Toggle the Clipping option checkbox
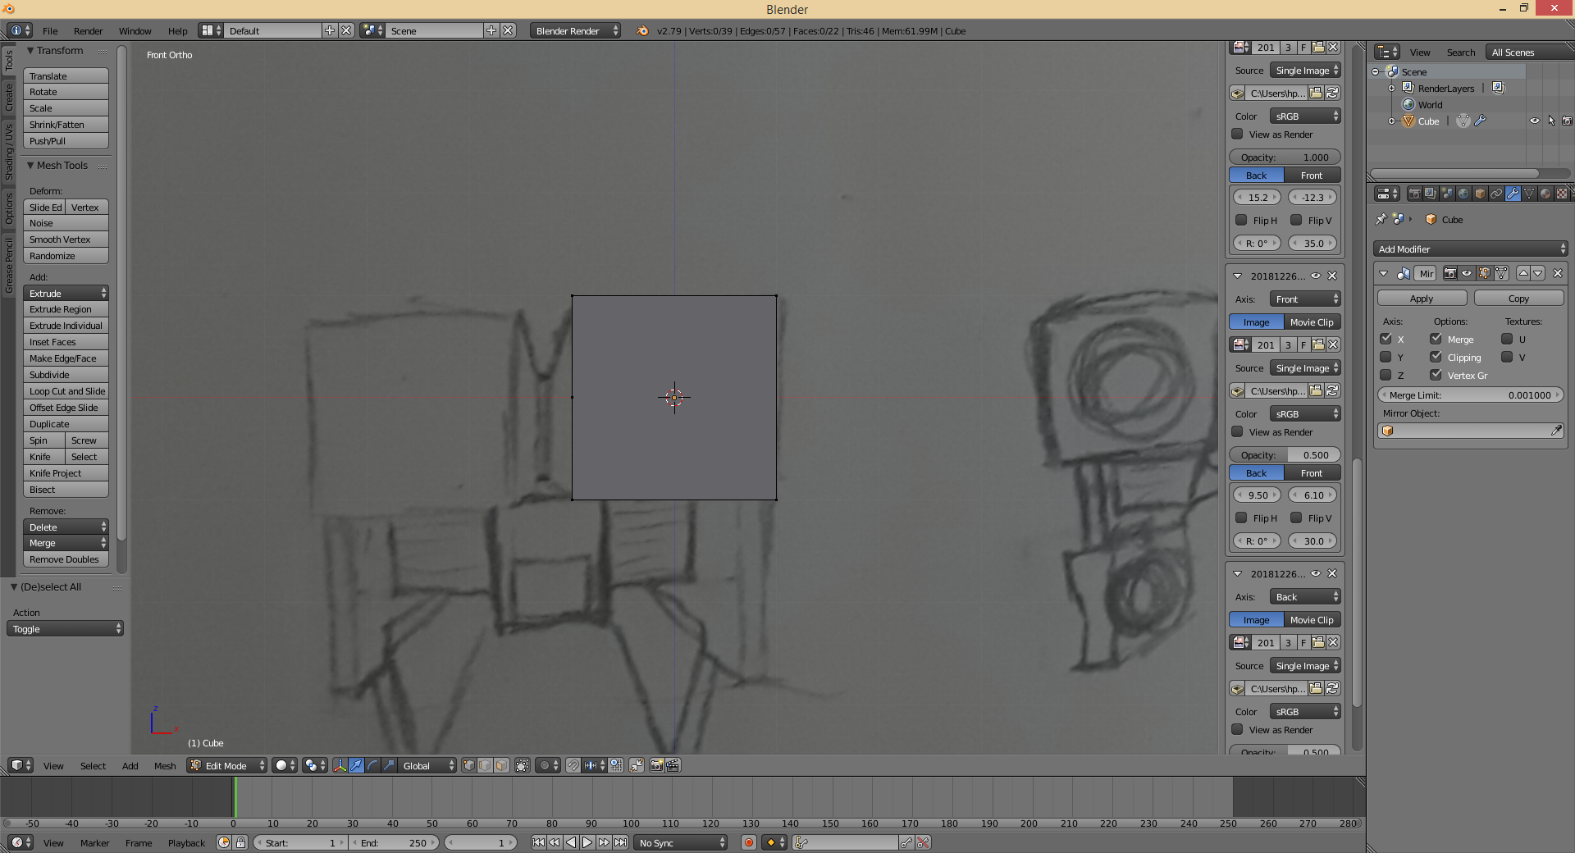Viewport: 1575px width, 853px height. click(x=1436, y=357)
